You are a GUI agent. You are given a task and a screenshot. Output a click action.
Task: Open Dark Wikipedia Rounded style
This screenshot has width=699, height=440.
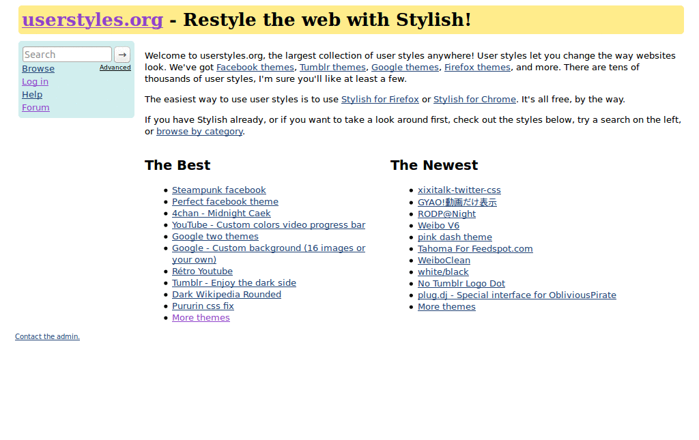pyautogui.click(x=227, y=295)
